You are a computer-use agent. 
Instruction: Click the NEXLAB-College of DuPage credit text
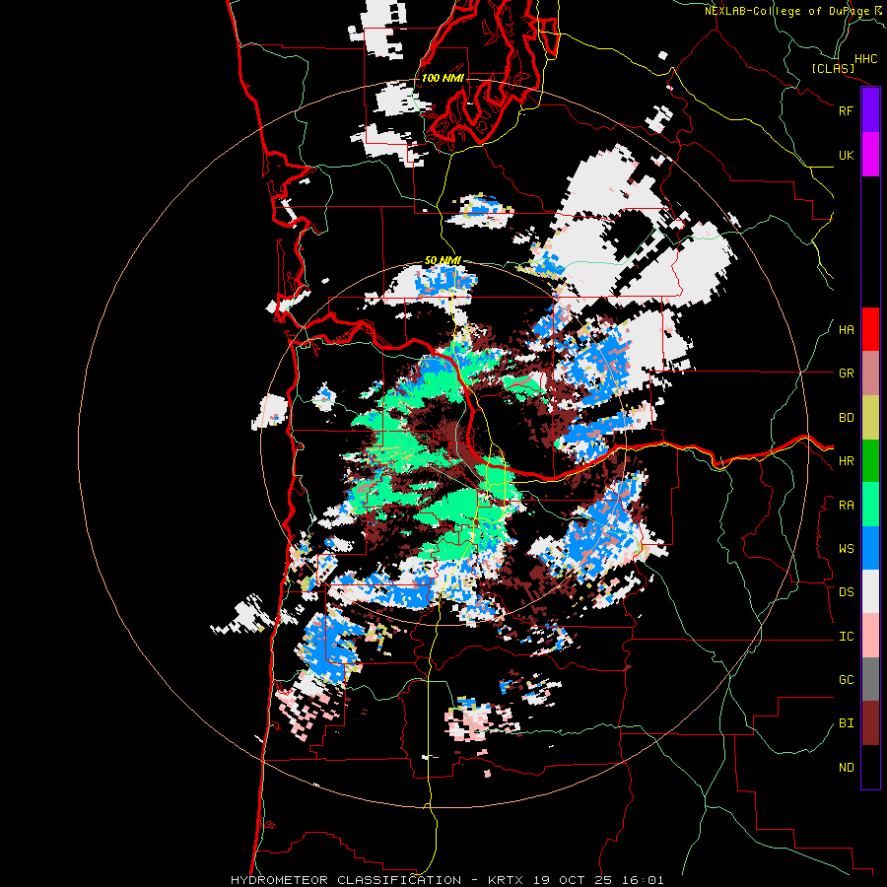[787, 11]
